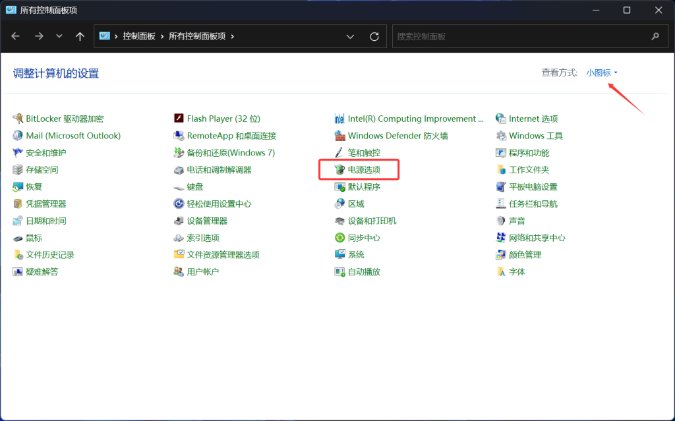Viewport: 675px width, 421px height.
Task: Click the Windows Defender 防火墙 icon
Action: pyautogui.click(x=339, y=136)
